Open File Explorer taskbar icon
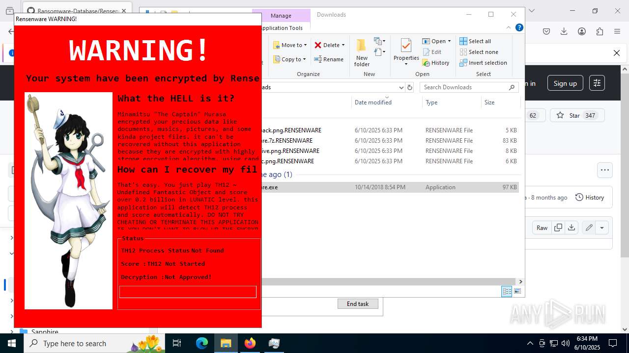Image resolution: width=629 pixels, height=353 pixels. [226, 343]
